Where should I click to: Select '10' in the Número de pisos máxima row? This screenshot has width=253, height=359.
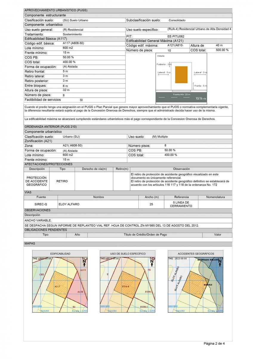tap(169, 51)
